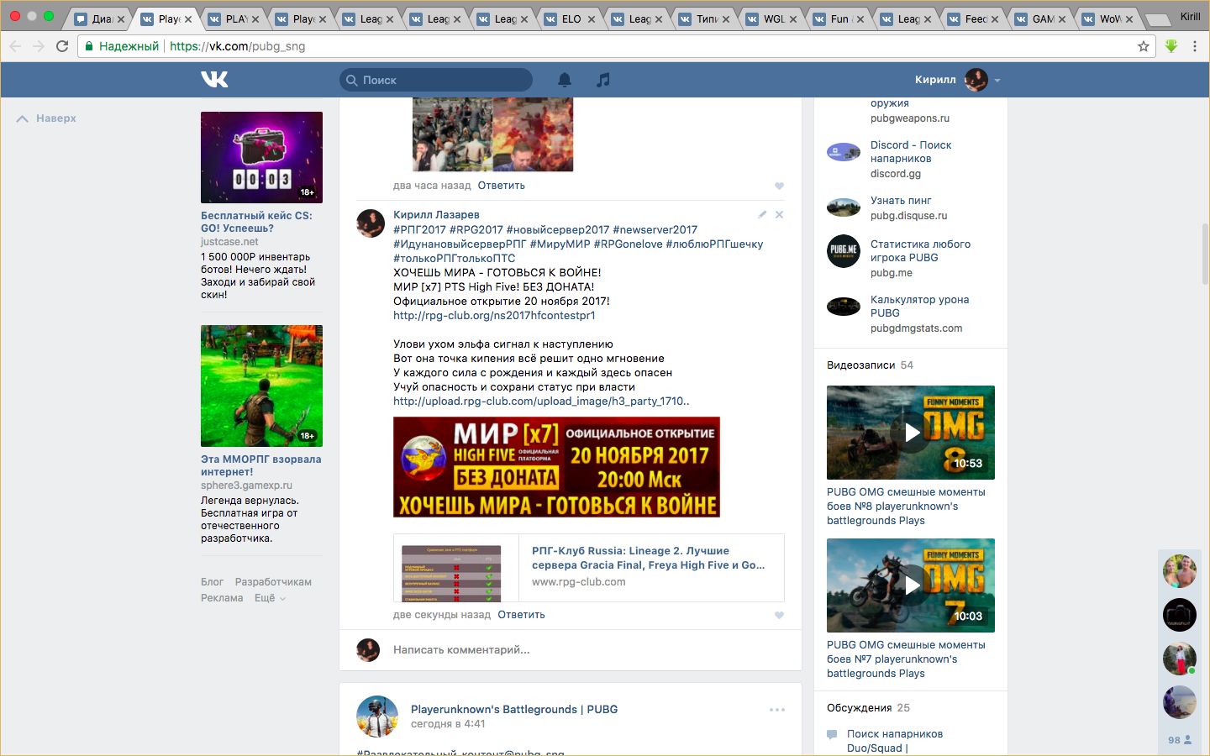Open the hashtag #РПГ2017
1210x756 pixels.
point(419,229)
